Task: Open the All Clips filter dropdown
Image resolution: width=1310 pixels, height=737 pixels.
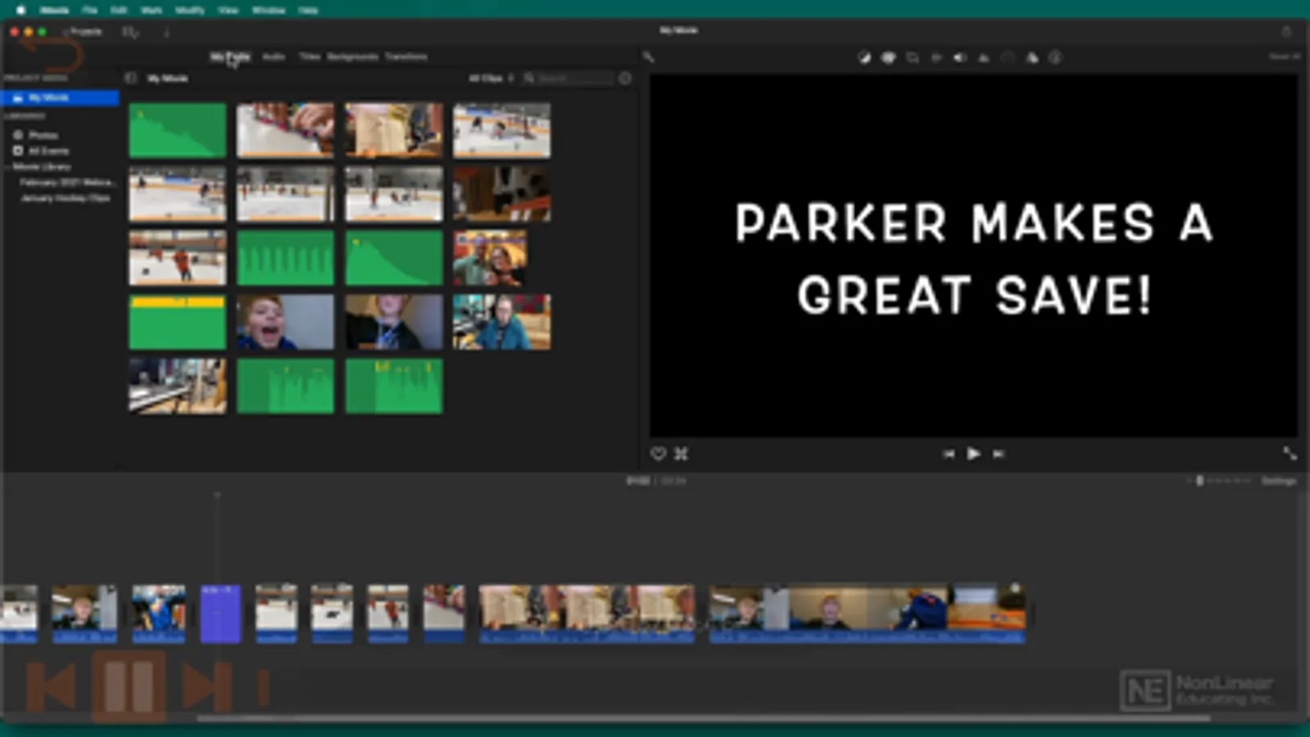Action: coord(490,79)
